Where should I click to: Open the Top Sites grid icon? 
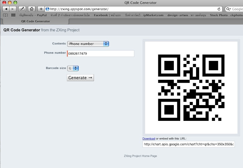coord(13,15)
